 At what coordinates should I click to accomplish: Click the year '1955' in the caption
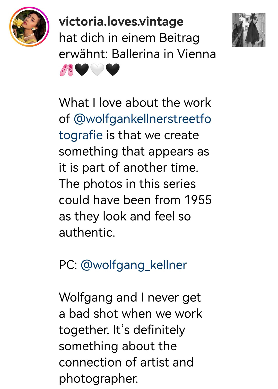198,200
